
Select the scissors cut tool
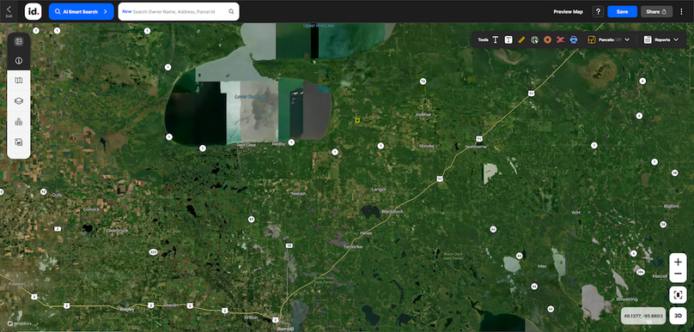pos(560,39)
